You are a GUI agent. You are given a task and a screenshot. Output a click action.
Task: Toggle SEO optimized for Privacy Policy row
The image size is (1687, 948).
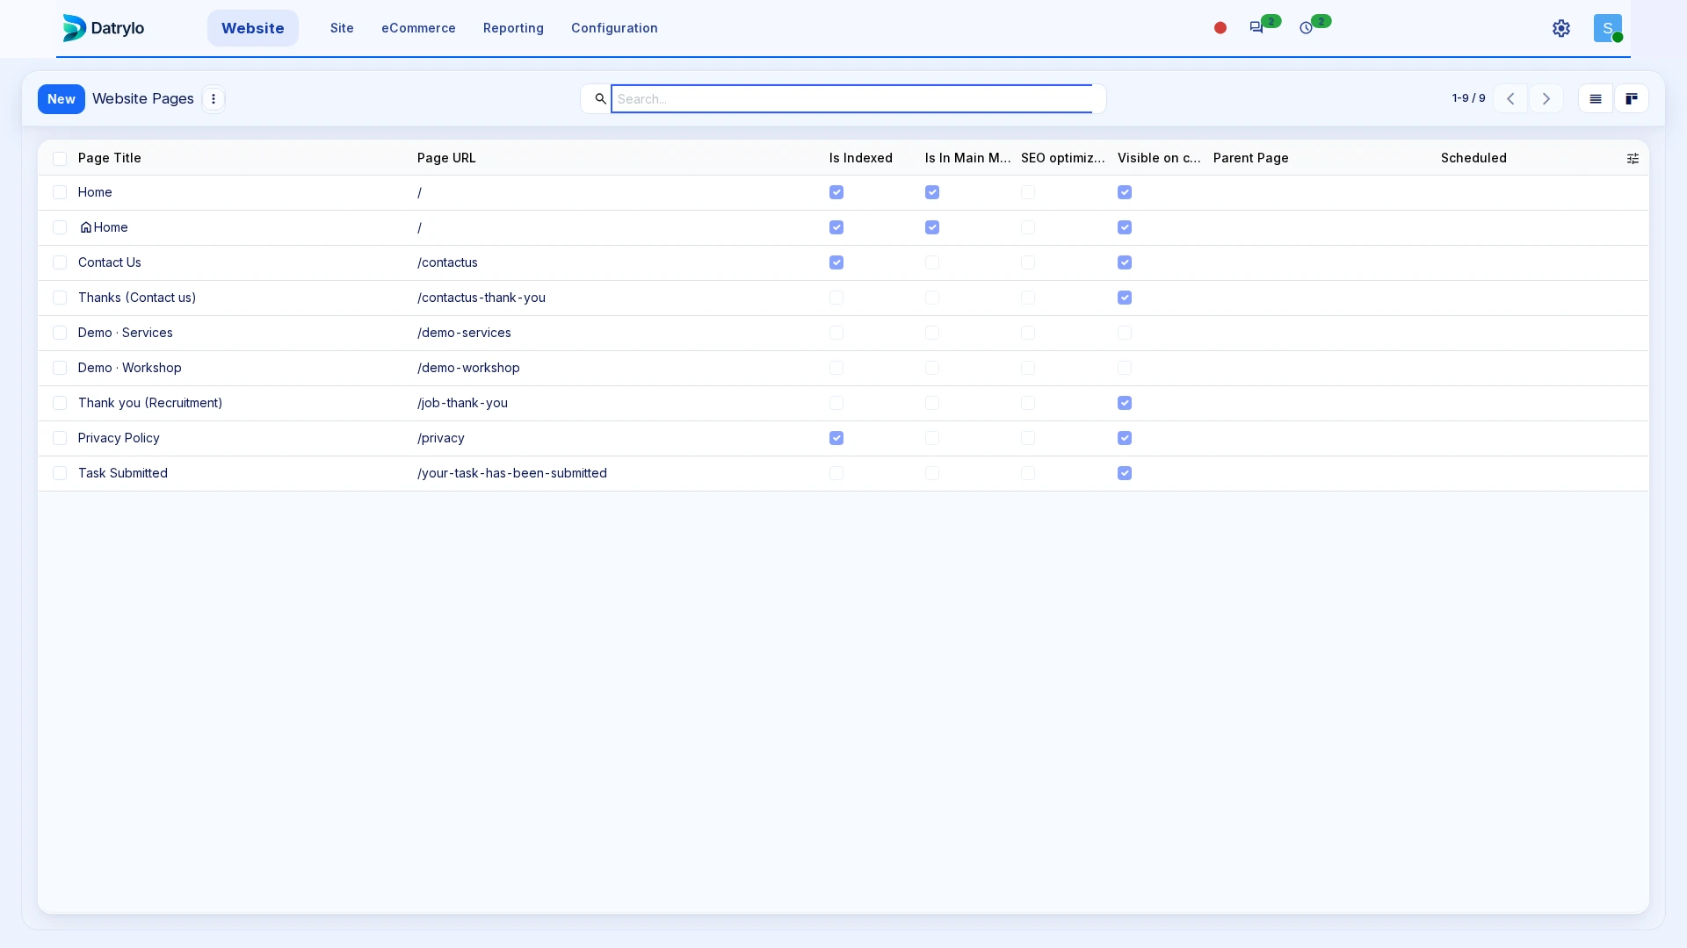tap(1028, 439)
